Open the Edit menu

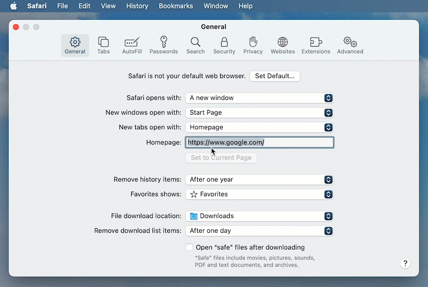[x=84, y=6]
